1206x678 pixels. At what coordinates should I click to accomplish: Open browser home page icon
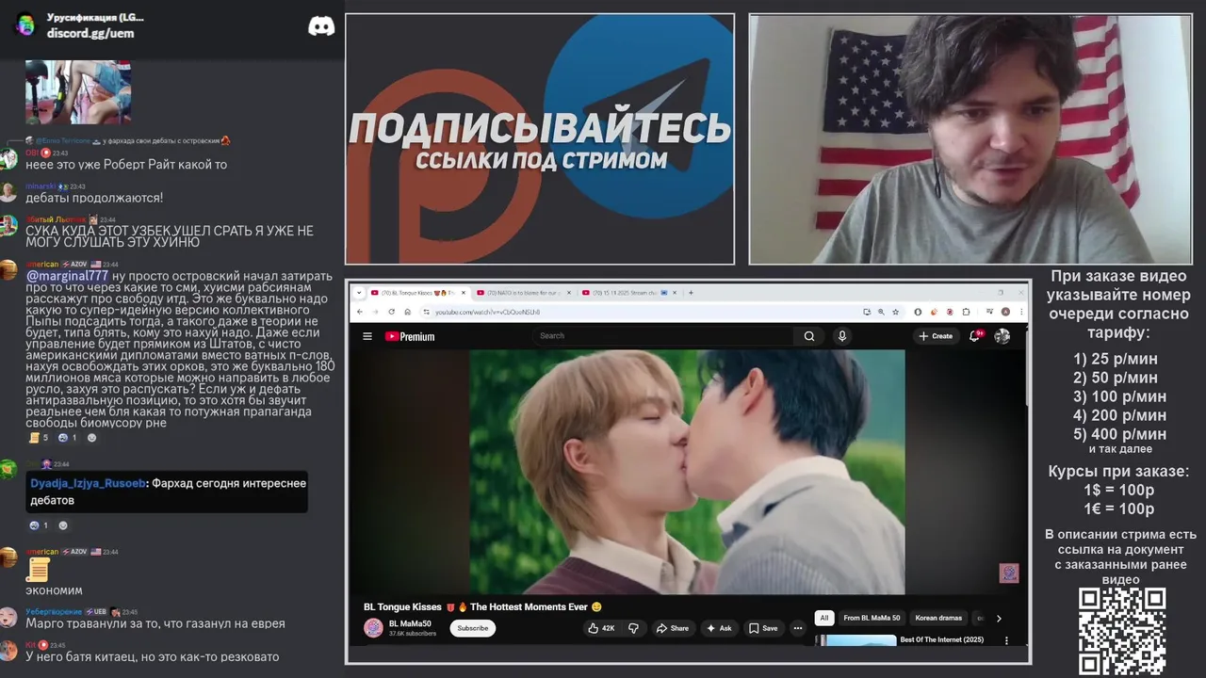[408, 312]
